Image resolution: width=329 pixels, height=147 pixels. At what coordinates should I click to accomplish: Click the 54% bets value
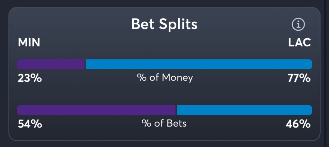pos(30,124)
